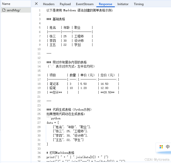
Task: Click the ["王五", 22, "学生"] code line
Action: (x=68, y=140)
